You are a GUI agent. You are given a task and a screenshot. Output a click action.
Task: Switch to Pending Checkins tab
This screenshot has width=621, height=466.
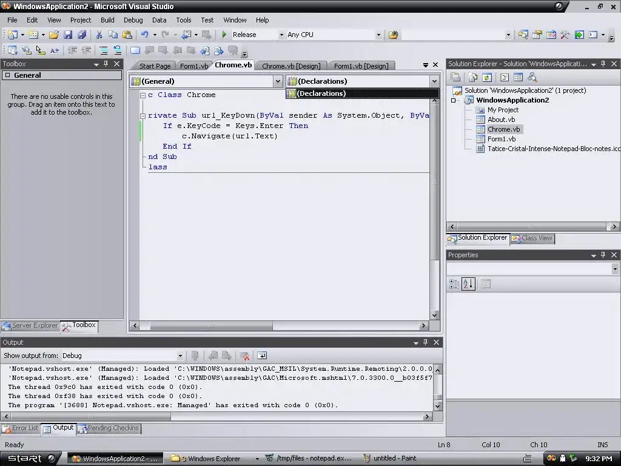point(109,428)
